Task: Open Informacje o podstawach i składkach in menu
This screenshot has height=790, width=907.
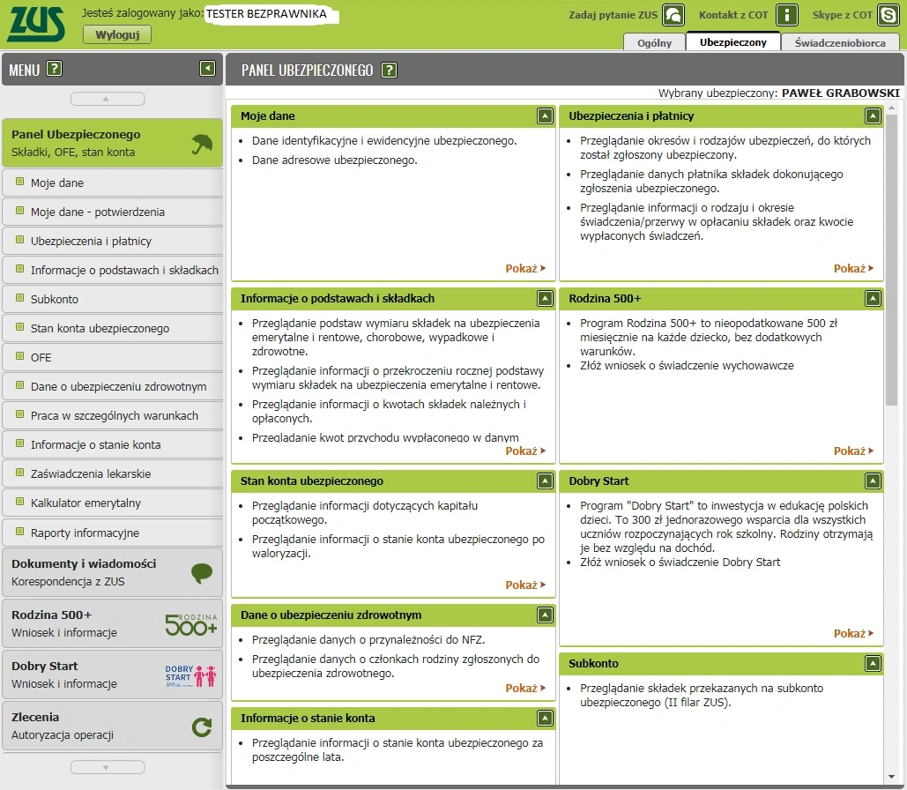Action: [x=113, y=271]
